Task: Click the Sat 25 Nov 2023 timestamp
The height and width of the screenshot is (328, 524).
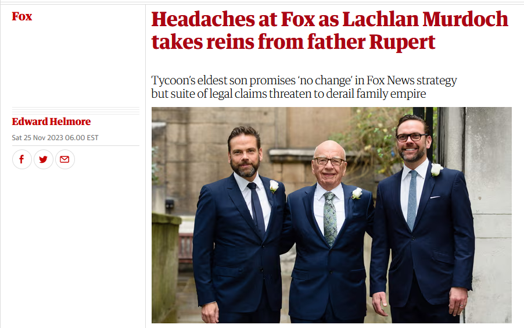Action: tap(55, 138)
